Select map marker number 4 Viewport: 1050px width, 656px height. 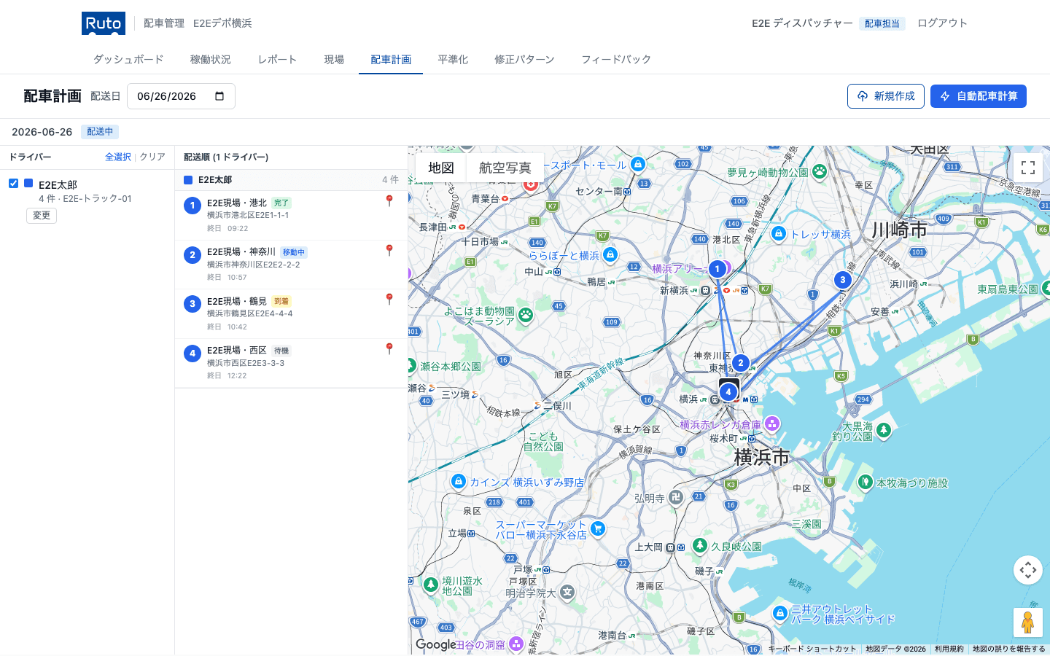tap(728, 391)
